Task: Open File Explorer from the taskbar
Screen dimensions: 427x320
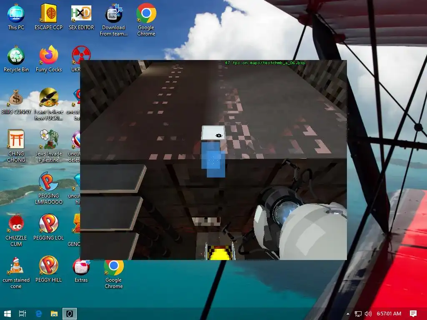Action: pyautogui.click(x=54, y=314)
